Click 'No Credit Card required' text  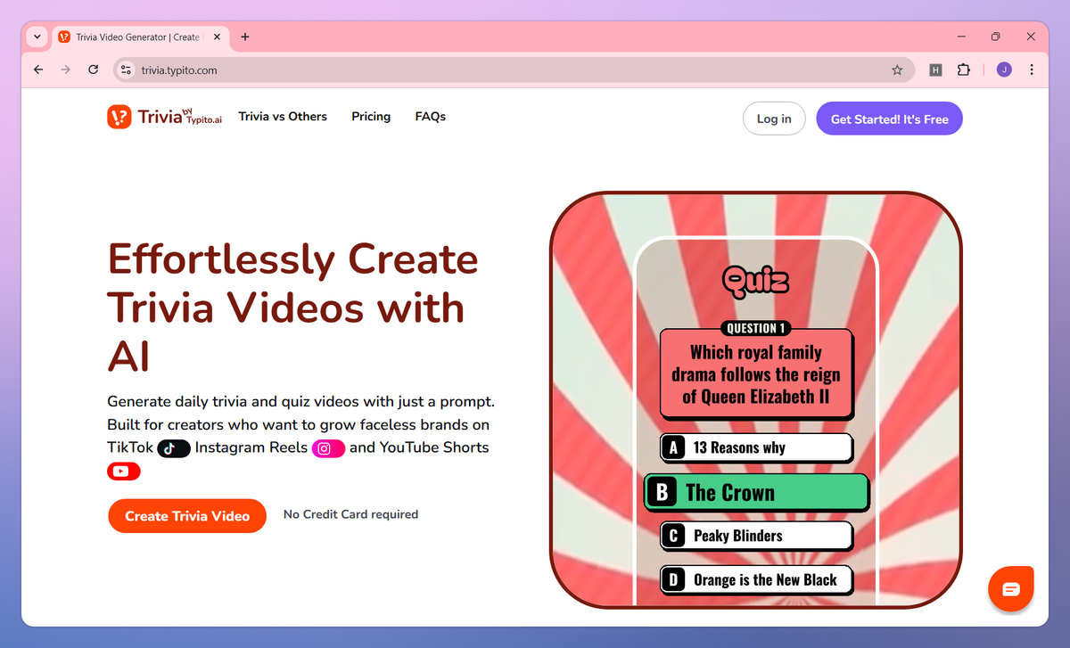pyautogui.click(x=350, y=514)
